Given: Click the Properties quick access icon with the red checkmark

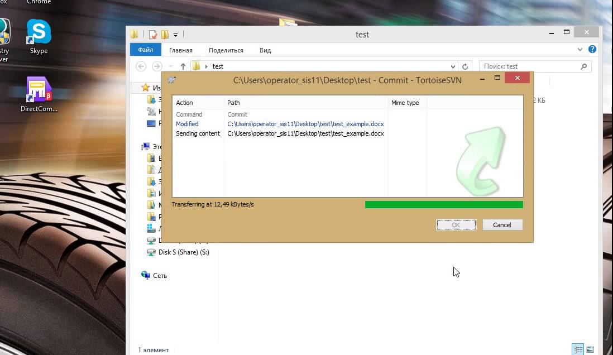Looking at the screenshot, I should pos(153,35).
